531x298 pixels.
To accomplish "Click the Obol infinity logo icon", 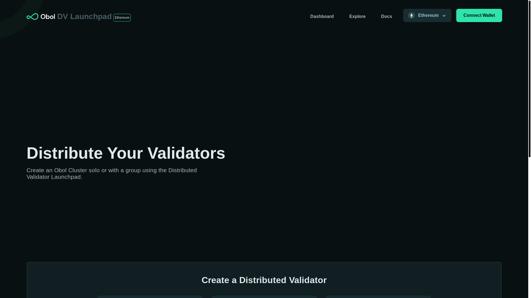I will pos(32,17).
